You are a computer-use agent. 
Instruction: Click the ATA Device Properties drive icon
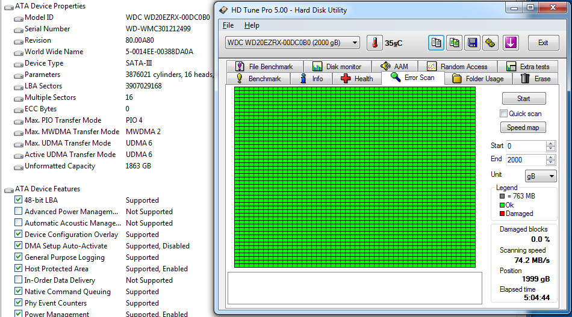click(9, 7)
